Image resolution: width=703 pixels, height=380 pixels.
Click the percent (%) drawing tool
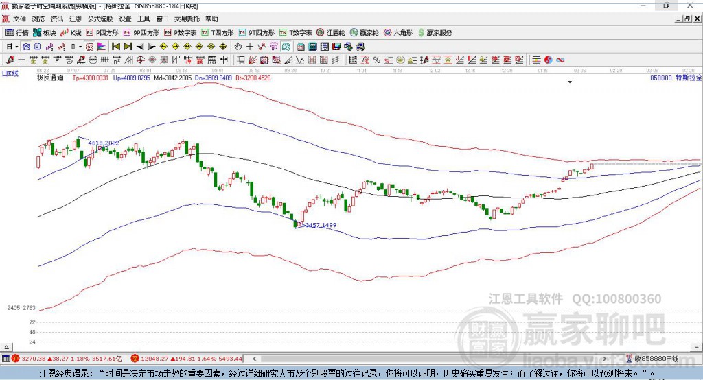point(377,60)
